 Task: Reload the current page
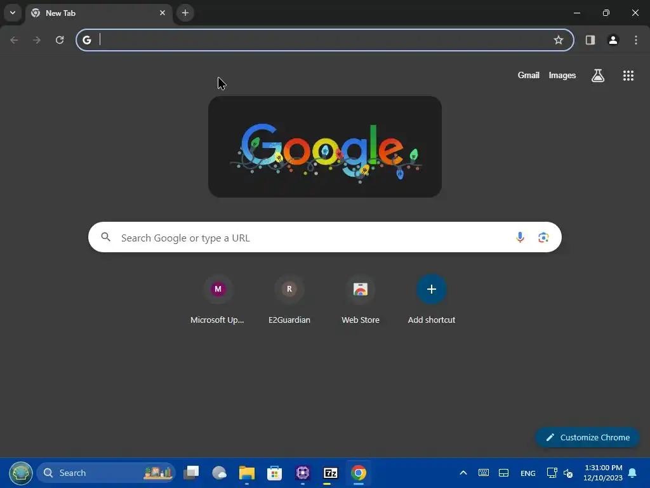point(60,40)
